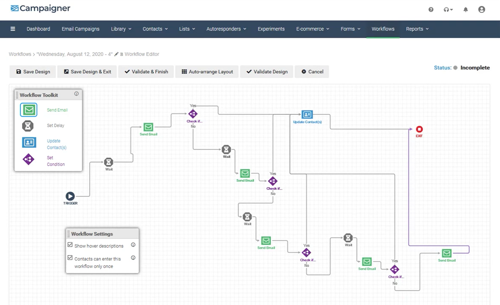Click the TRIGGER play node
This screenshot has height=305, width=500.
coord(70,196)
